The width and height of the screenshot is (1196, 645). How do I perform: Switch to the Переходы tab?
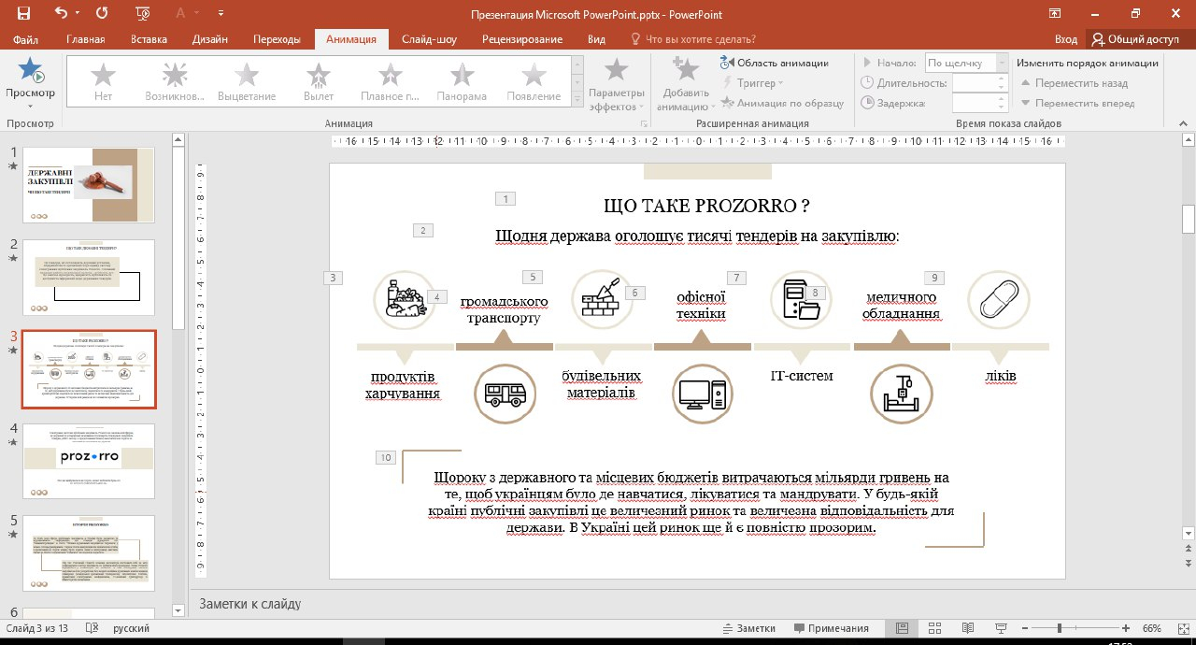(x=277, y=39)
